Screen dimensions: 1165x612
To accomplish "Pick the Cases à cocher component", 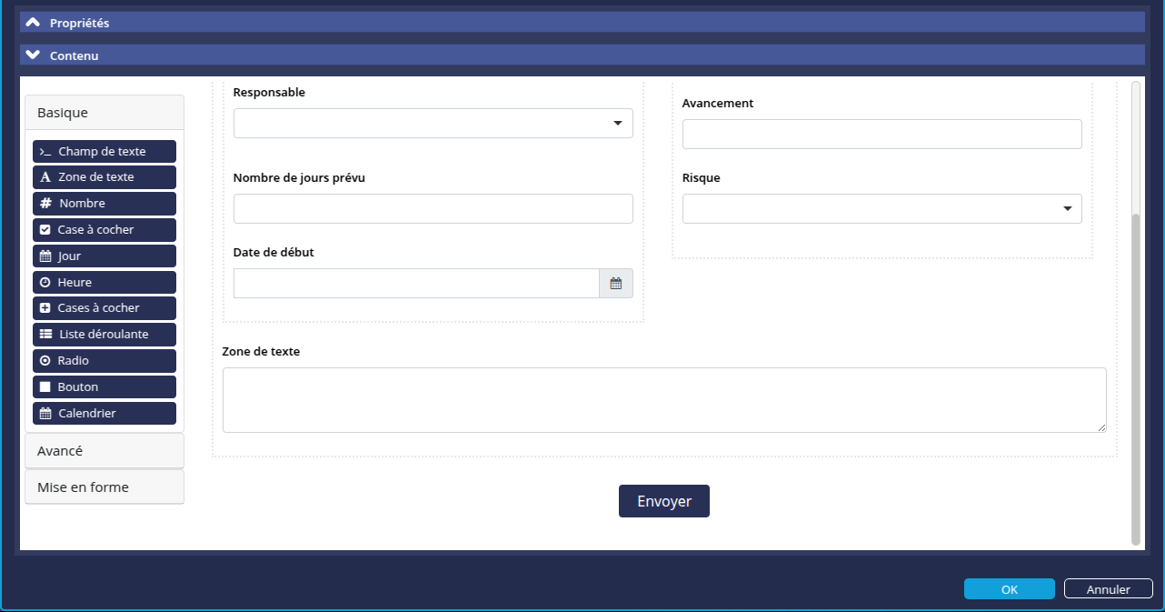I will coord(105,308).
